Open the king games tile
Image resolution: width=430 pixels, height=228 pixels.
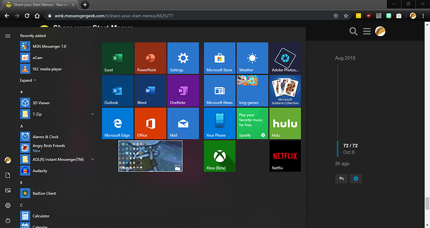click(252, 91)
